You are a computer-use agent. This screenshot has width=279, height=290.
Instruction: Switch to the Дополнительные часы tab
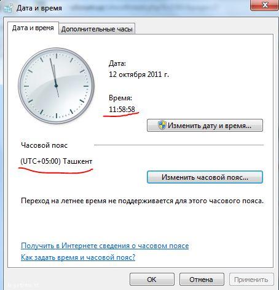tap(97, 29)
